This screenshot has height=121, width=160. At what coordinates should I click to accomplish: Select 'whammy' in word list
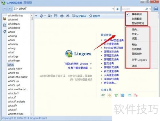(13, 44)
